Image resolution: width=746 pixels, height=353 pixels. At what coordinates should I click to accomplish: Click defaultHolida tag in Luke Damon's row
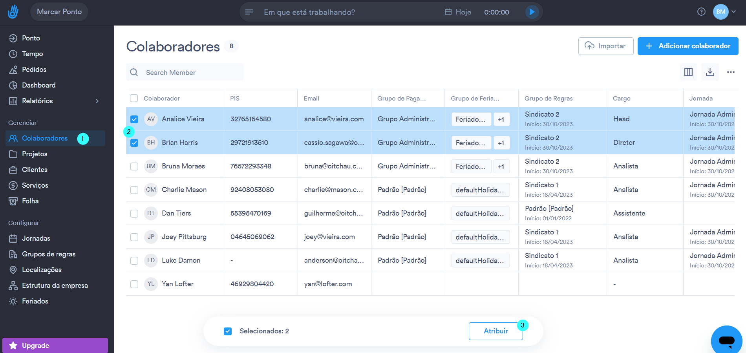480,261
